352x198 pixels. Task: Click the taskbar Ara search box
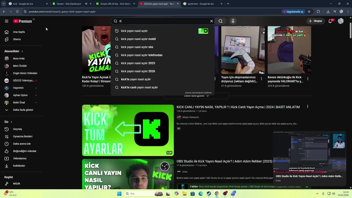point(144,194)
